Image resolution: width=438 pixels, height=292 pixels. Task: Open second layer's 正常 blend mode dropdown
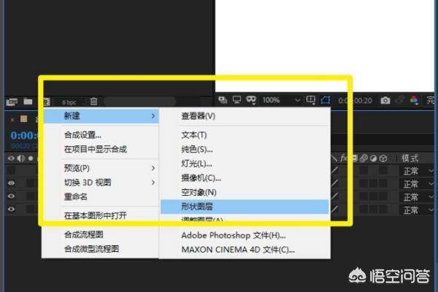(x=418, y=184)
